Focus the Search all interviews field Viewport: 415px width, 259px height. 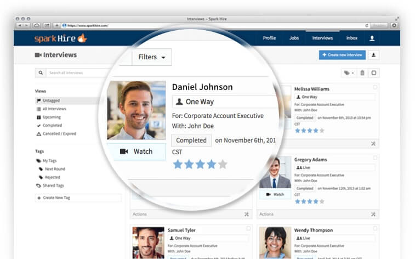78,72
